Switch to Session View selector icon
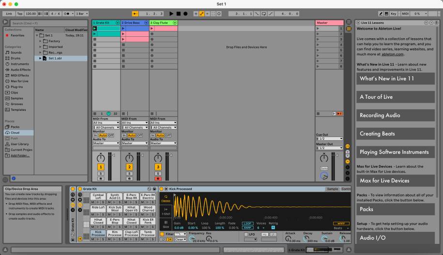This screenshot has width=443, height=255. (x=349, y=29)
